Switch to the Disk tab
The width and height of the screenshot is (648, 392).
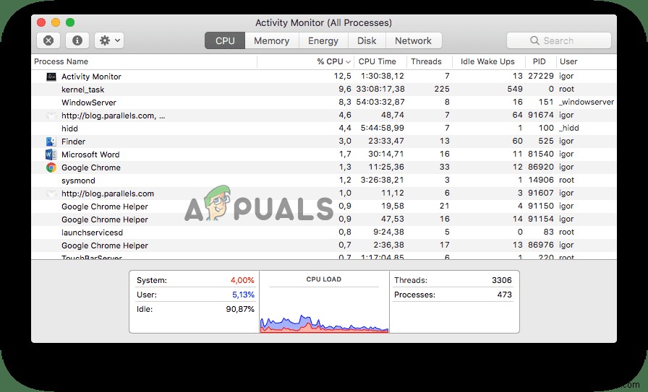[367, 40]
